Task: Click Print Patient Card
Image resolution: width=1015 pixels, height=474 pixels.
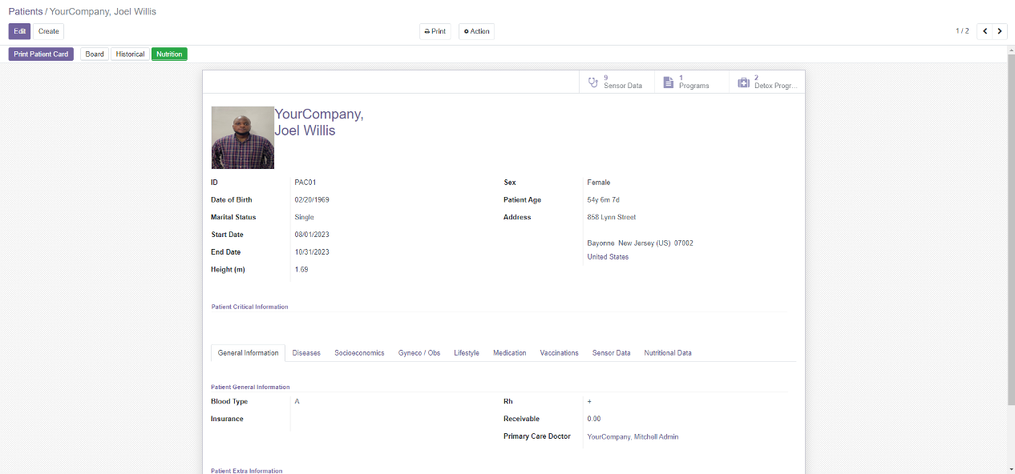Action: [41, 54]
